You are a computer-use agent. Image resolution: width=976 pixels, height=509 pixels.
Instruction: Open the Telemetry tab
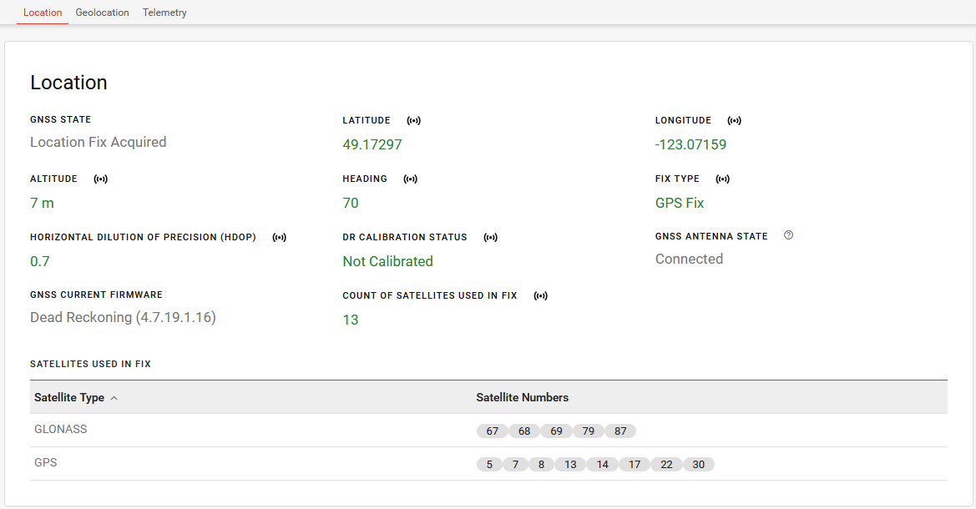tap(164, 13)
